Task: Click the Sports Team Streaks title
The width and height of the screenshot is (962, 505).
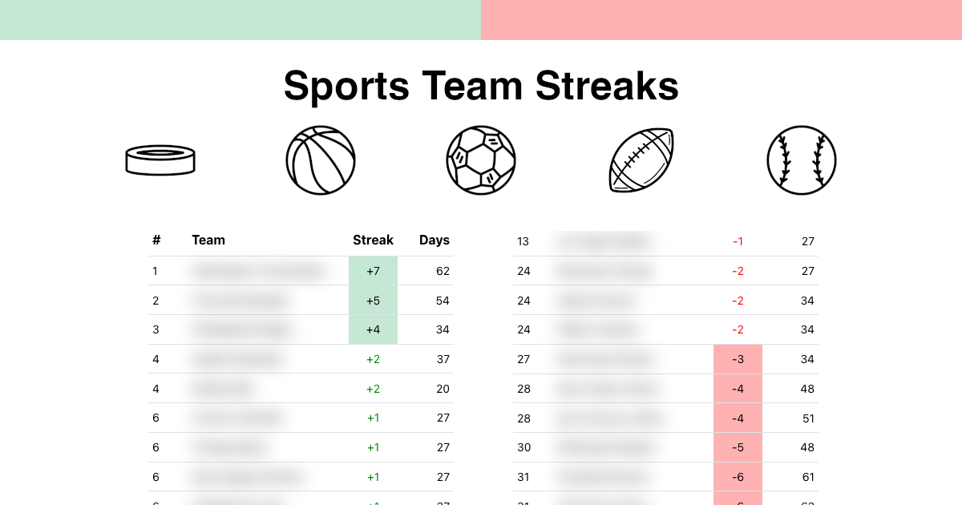Action: point(481,86)
